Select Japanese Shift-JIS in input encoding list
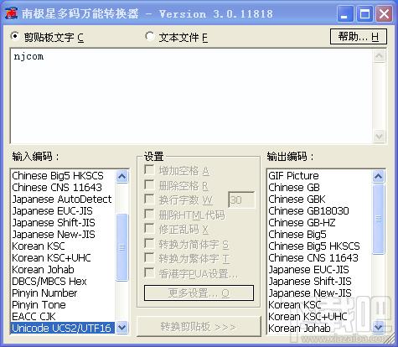This screenshot has height=347, width=398. [x=63, y=223]
